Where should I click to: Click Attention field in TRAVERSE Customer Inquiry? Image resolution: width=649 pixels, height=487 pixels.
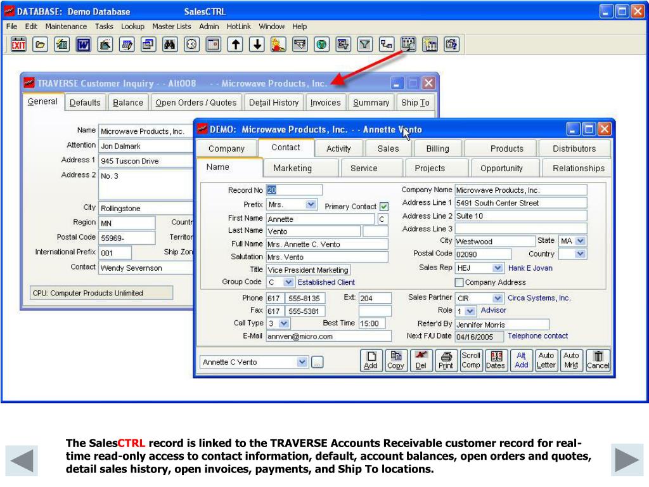(146, 146)
